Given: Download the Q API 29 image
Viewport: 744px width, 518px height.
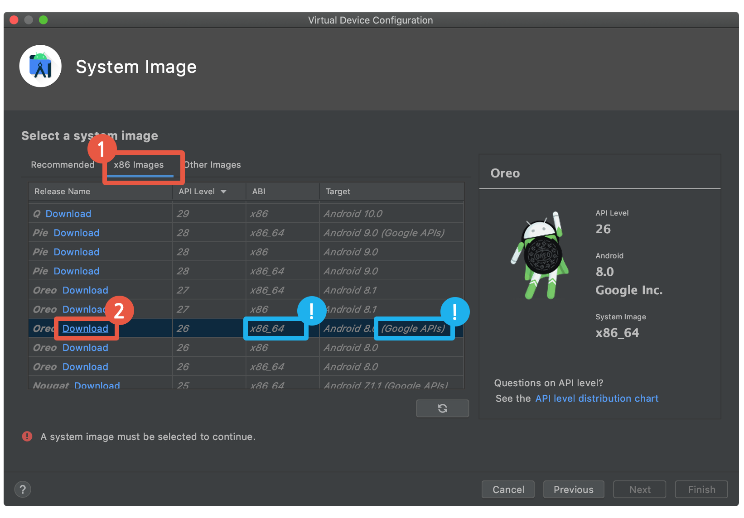Looking at the screenshot, I should (68, 214).
